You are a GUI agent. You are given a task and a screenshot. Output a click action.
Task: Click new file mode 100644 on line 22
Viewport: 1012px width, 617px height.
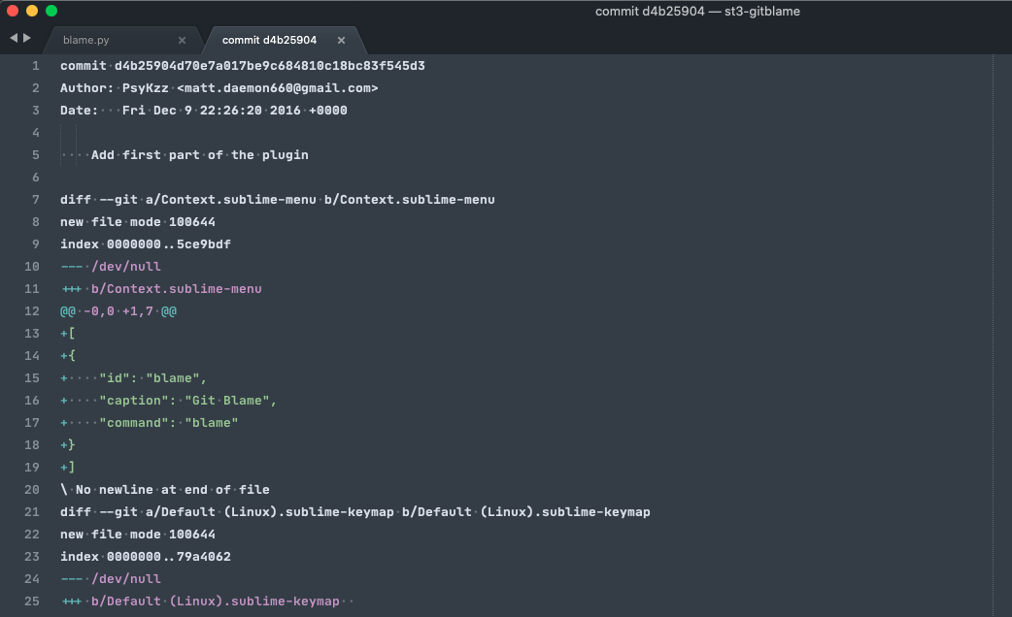click(138, 535)
